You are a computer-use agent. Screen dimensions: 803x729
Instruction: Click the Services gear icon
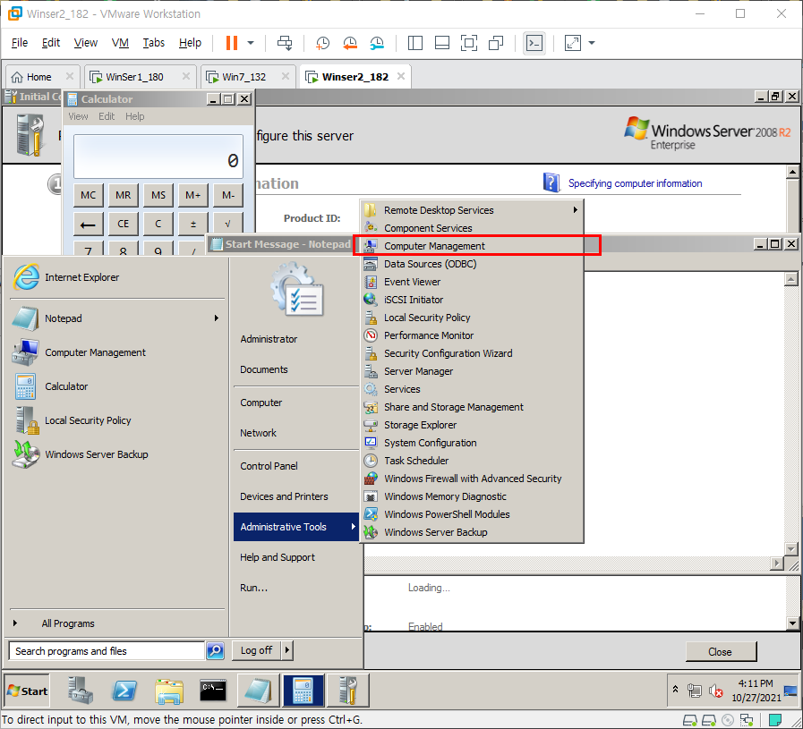[371, 389]
